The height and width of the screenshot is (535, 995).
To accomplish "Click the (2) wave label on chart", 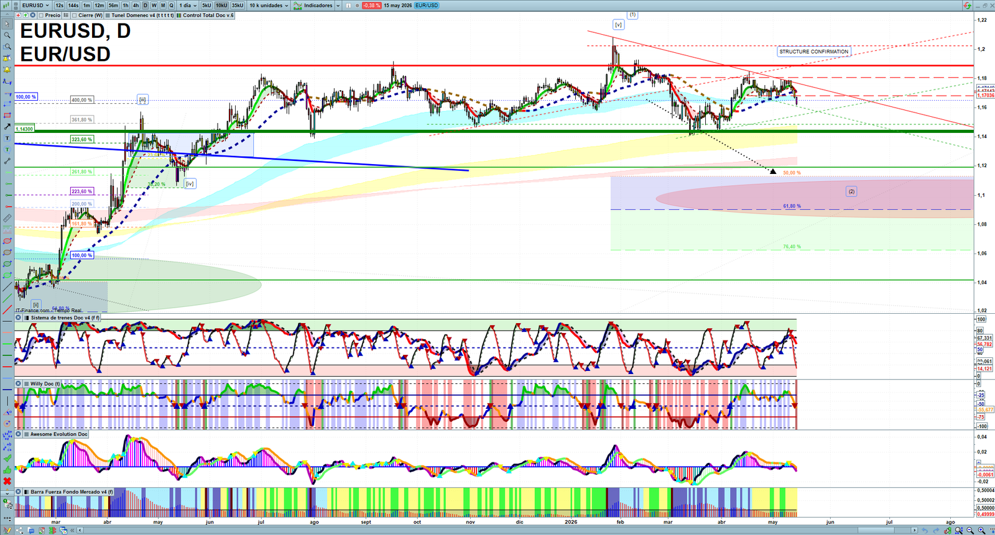I will [x=851, y=191].
